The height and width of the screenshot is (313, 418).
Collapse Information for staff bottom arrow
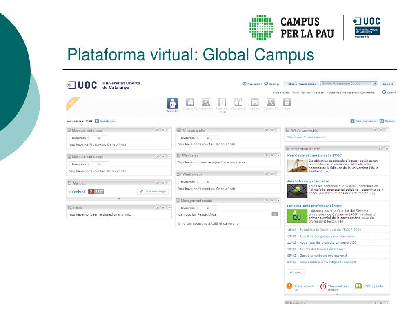coord(337,295)
